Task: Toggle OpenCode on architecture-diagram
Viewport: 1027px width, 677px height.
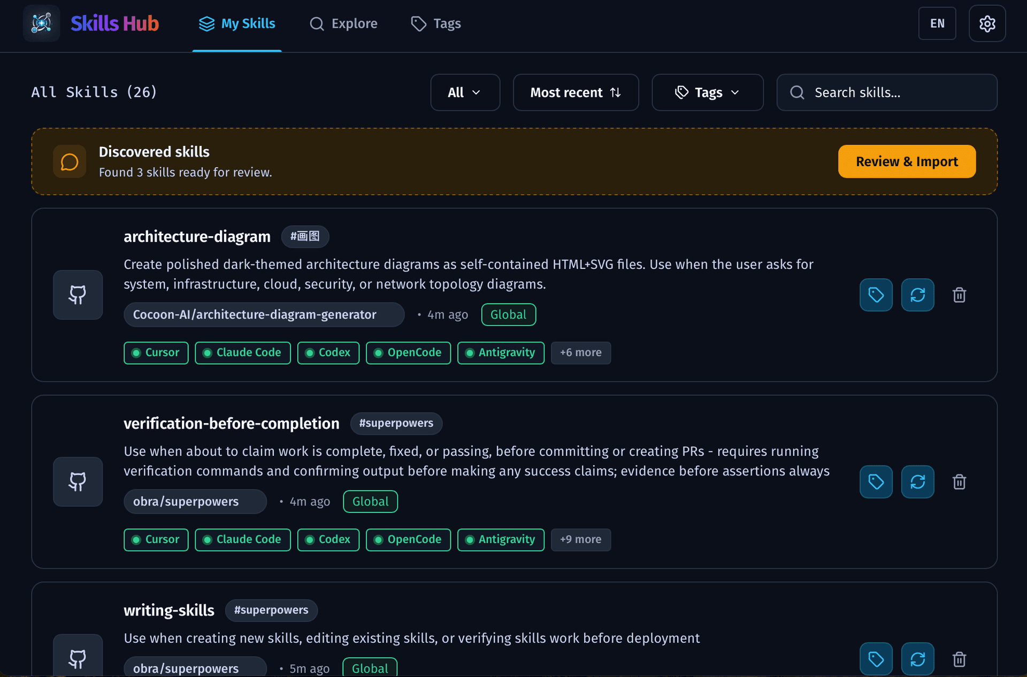Action: 409,353
